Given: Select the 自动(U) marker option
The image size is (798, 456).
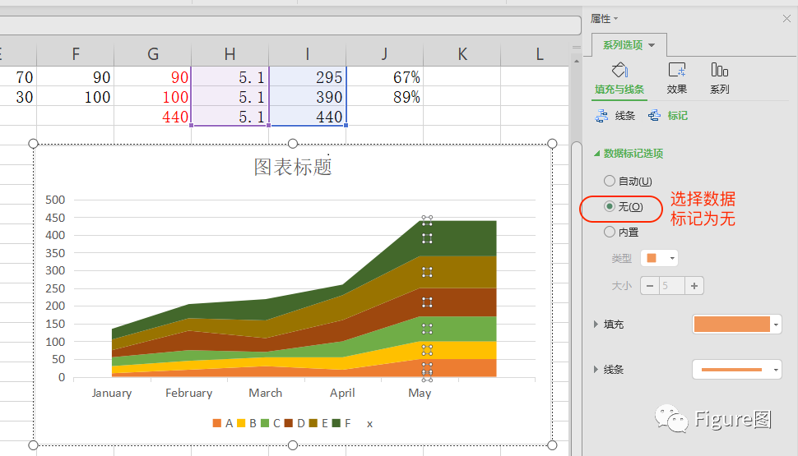Looking at the screenshot, I should click(x=628, y=181).
